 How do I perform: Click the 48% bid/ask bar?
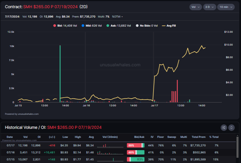(x=136, y=152)
